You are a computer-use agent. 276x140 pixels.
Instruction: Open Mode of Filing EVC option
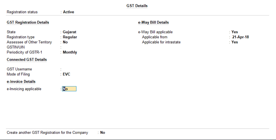click(x=66, y=74)
